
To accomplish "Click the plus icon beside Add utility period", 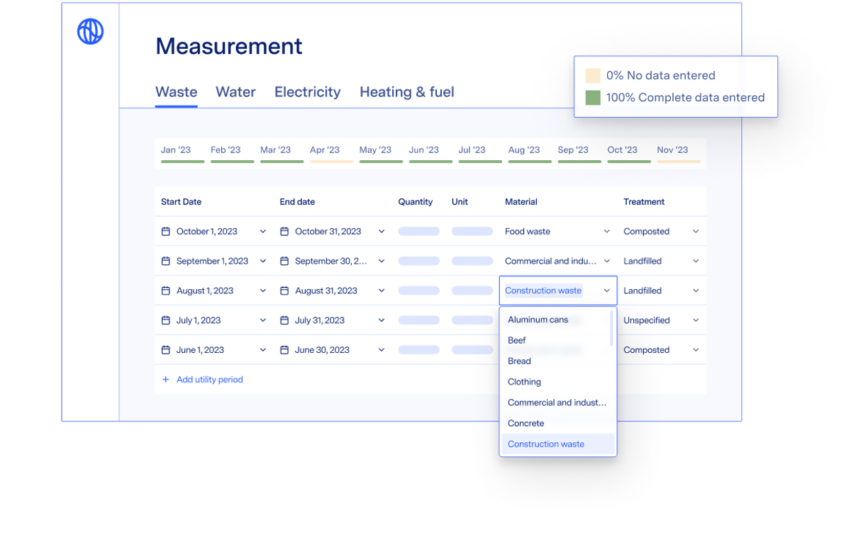I will click(165, 380).
